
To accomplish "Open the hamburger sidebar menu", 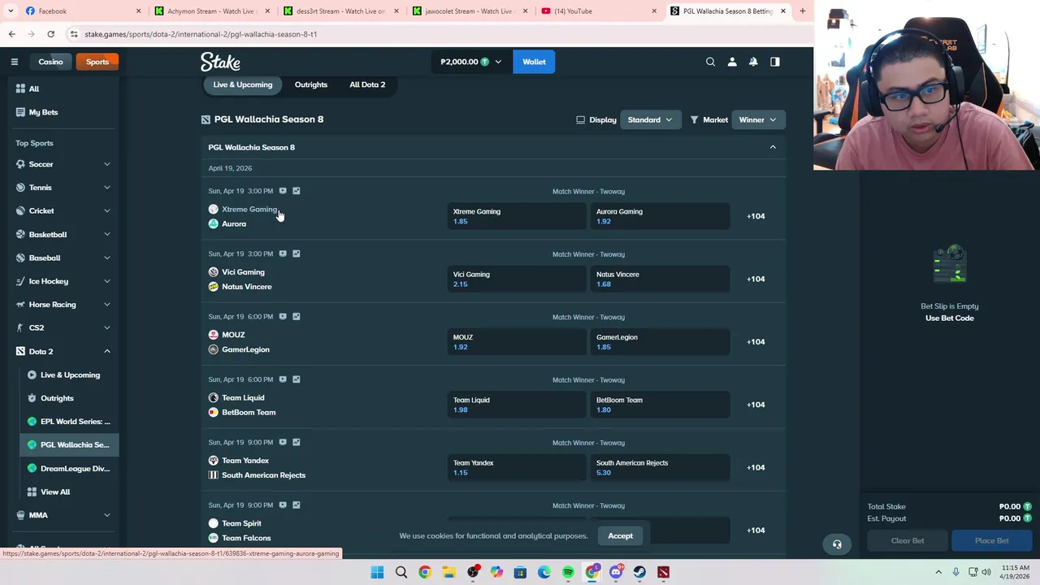I will tap(15, 62).
